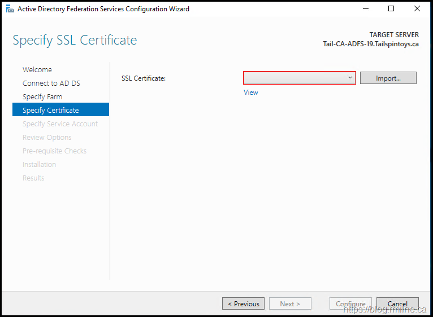Click the Next button
The height and width of the screenshot is (317, 433).
tap(291, 304)
